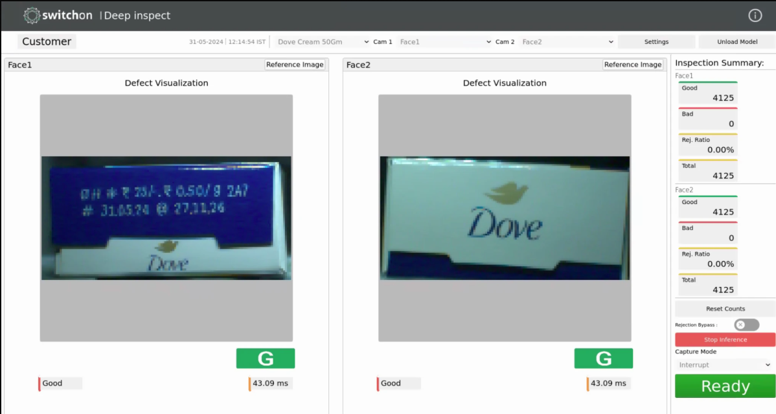The height and width of the screenshot is (414, 776).
Task: Click the Face2 panel title
Action: click(358, 65)
